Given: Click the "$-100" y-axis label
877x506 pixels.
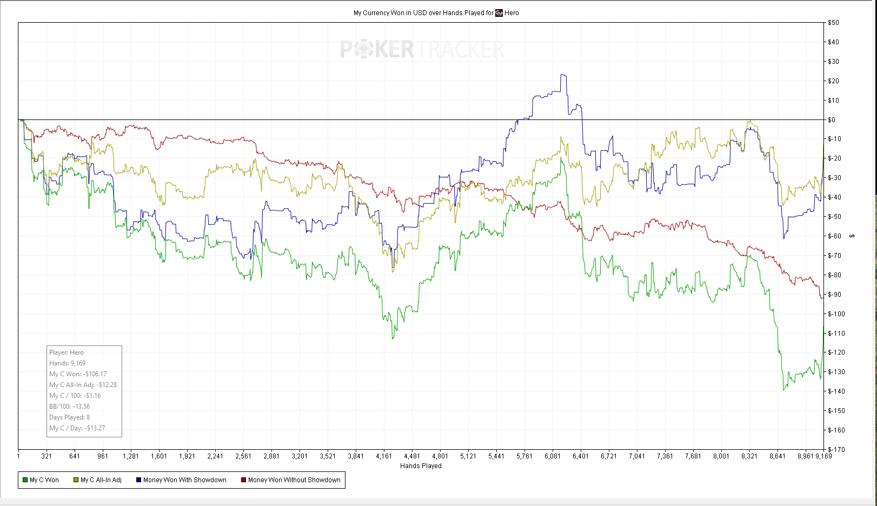Looking at the screenshot, I should pyautogui.click(x=836, y=314).
